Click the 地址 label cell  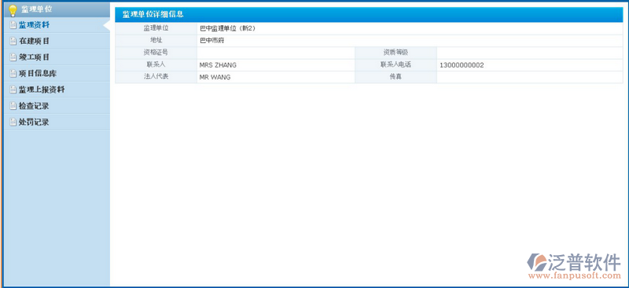pos(156,41)
